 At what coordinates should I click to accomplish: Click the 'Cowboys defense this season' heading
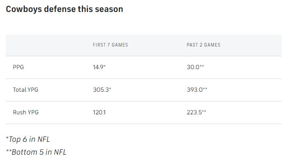(64, 9)
